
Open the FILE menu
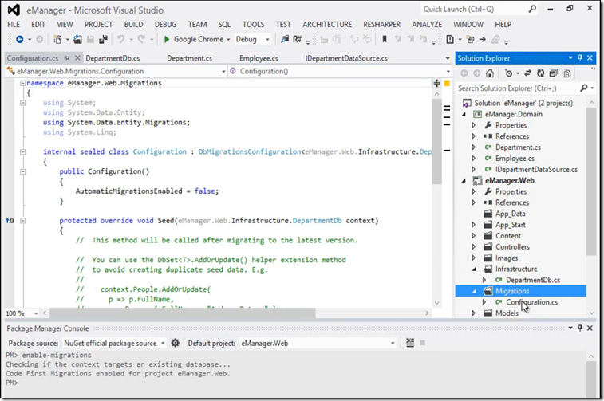pyautogui.click(x=14, y=24)
